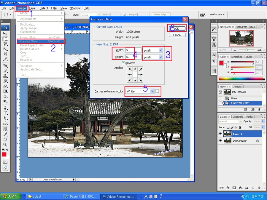Toggle Lock all padlock in Layers panel
This screenshot has height=200, width=267.
(240, 127)
